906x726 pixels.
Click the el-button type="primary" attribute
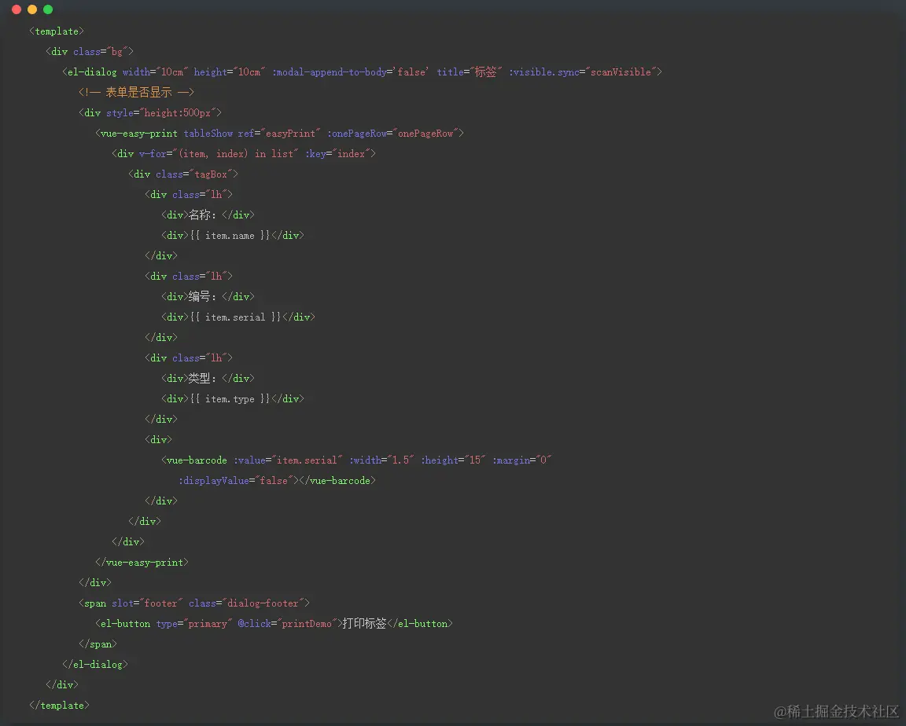(194, 624)
